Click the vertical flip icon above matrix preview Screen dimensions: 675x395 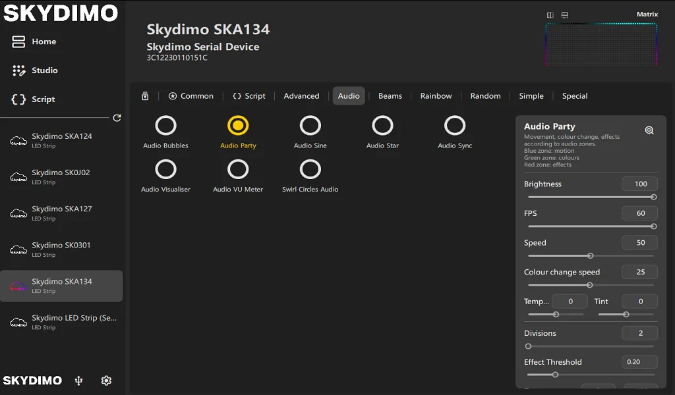(x=565, y=15)
